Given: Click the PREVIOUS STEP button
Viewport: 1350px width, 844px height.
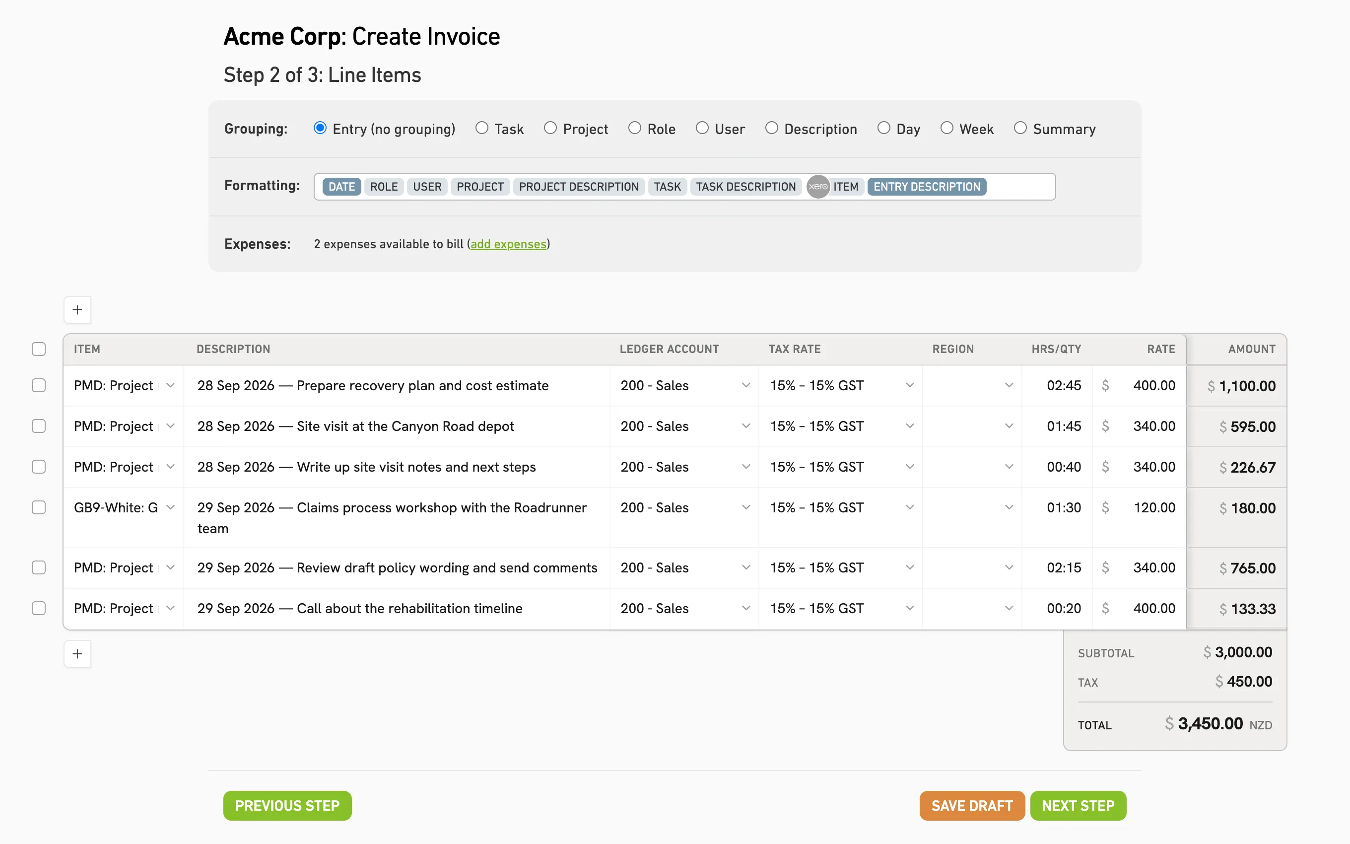Looking at the screenshot, I should tap(287, 806).
